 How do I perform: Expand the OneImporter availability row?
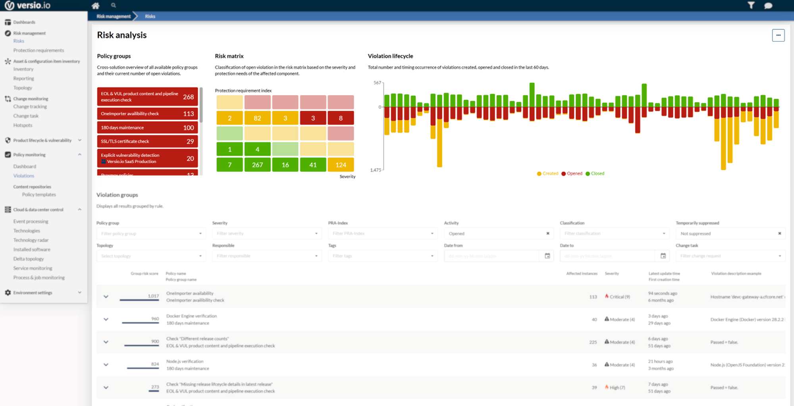(x=106, y=296)
